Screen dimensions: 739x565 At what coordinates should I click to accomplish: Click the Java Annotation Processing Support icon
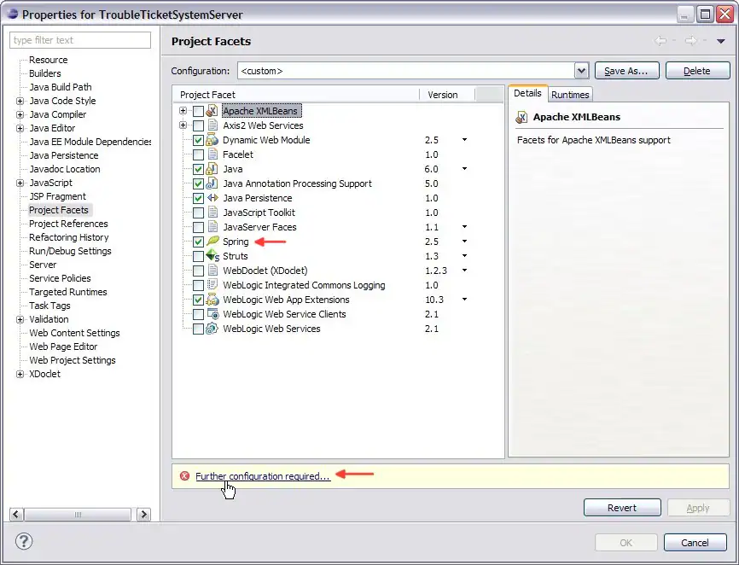pyautogui.click(x=212, y=183)
